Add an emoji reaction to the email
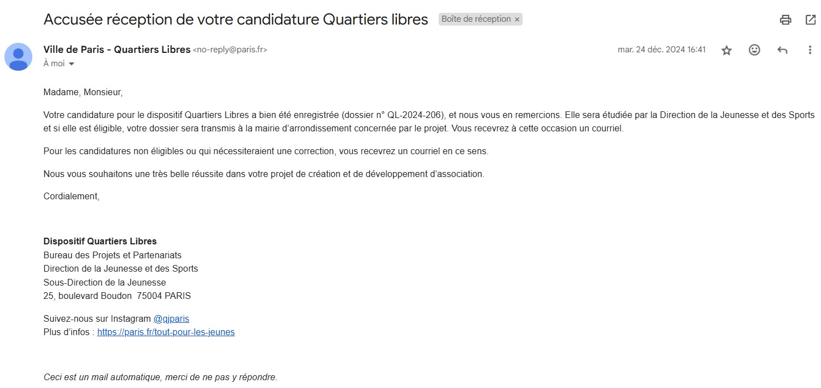821x388 pixels. pos(754,50)
